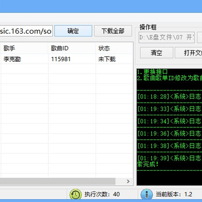The width and height of the screenshot is (202, 202).
Task: Click the [01:19:38] log entry
Action: 169,146
